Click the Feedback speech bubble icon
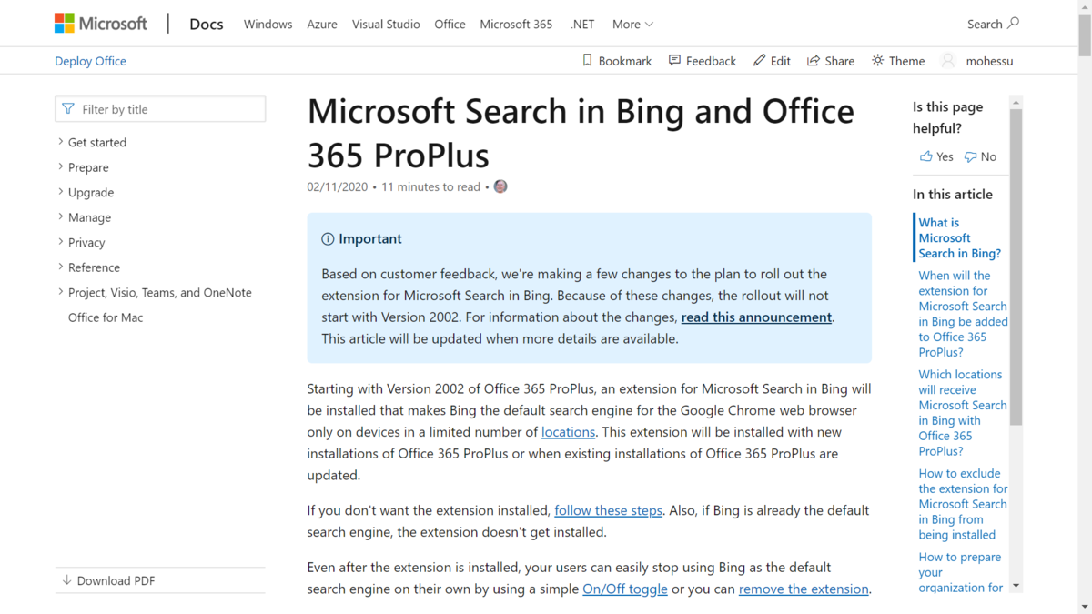Viewport: 1092px width, 614px height. [x=674, y=60]
